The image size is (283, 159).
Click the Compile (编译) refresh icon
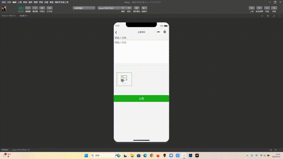coord(123,8)
